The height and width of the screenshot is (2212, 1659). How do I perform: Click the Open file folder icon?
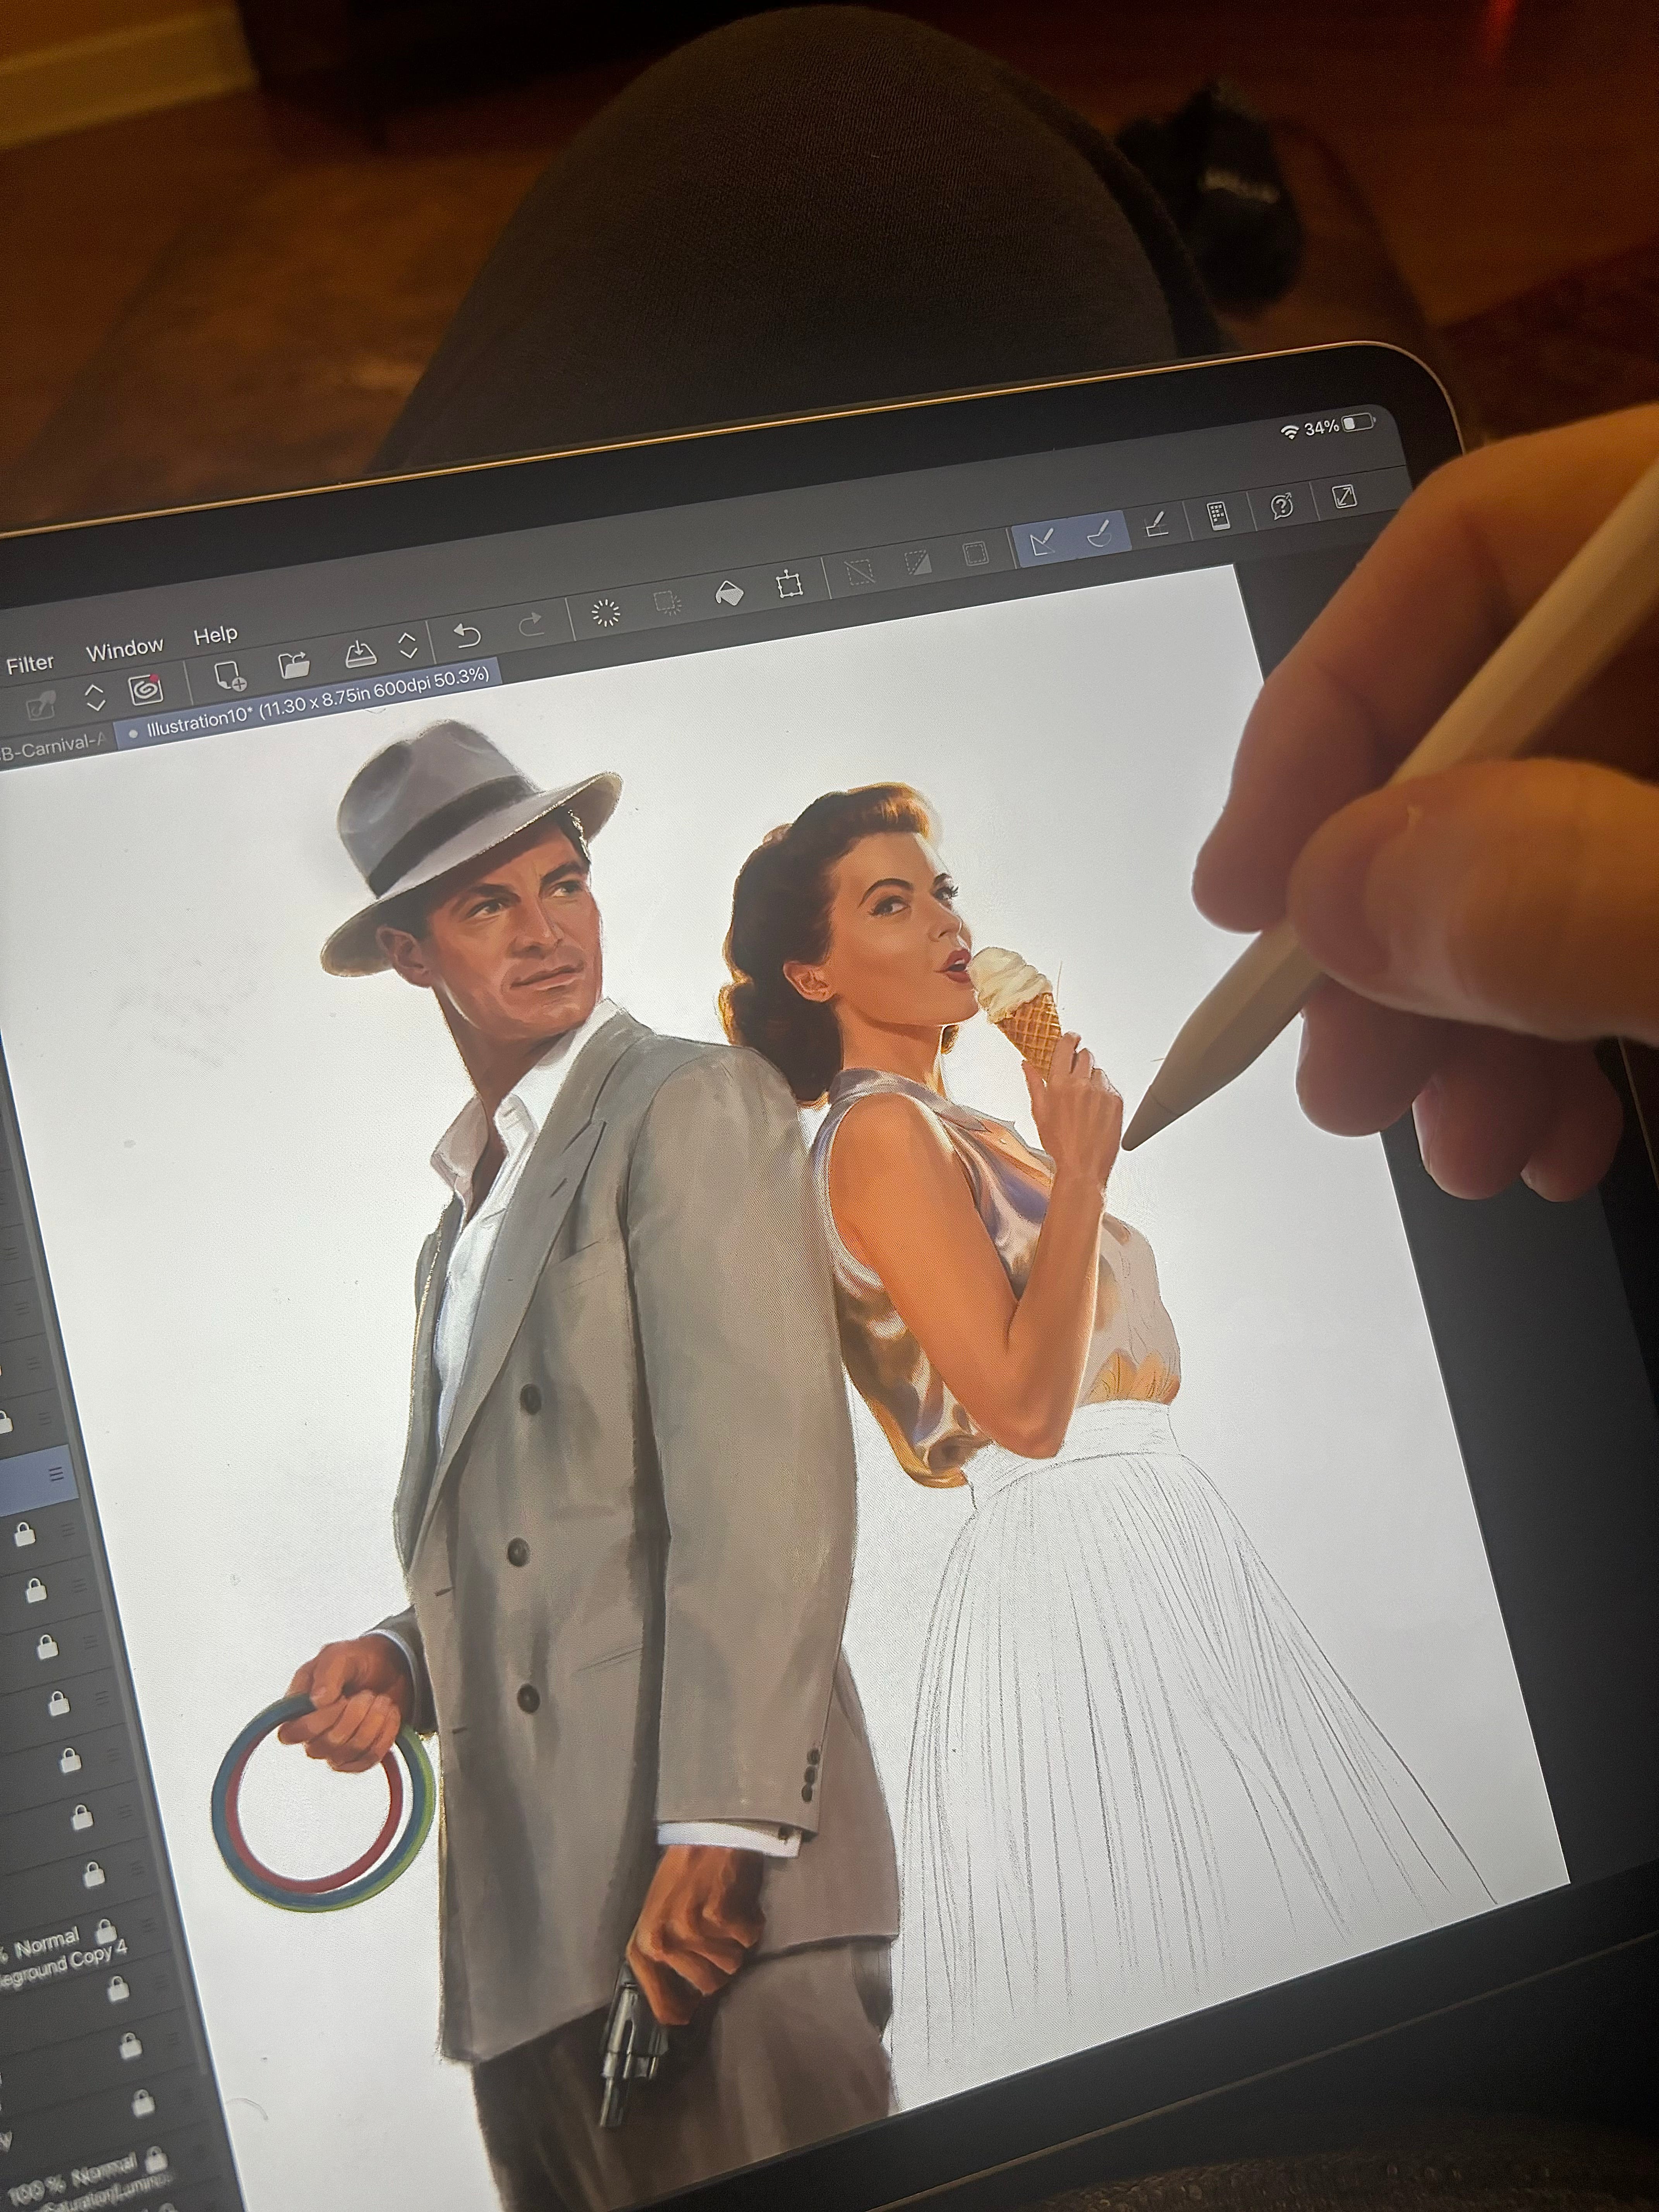coord(294,664)
